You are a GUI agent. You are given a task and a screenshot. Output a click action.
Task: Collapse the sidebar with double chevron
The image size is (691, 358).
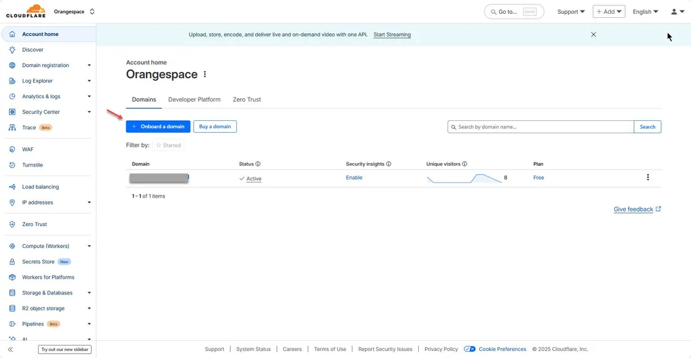click(10, 350)
